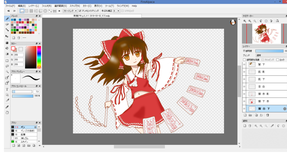287x159 pixels.
Task: Enable the grid snap
Action: coord(31,11)
